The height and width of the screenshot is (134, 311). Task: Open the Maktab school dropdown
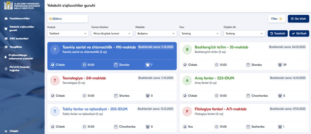pyautogui.click(x=156, y=33)
